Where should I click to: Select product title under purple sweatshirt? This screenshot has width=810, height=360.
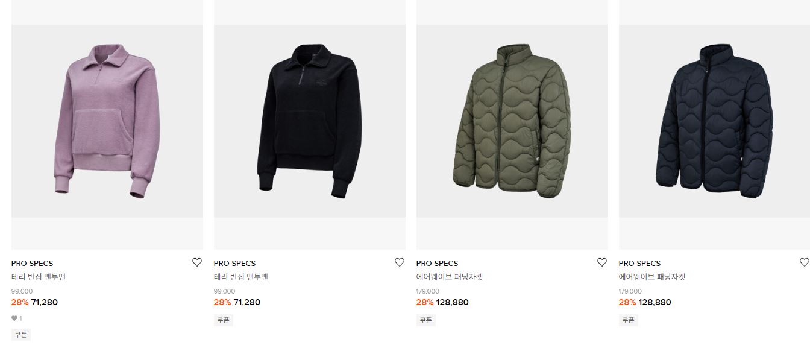(x=38, y=277)
